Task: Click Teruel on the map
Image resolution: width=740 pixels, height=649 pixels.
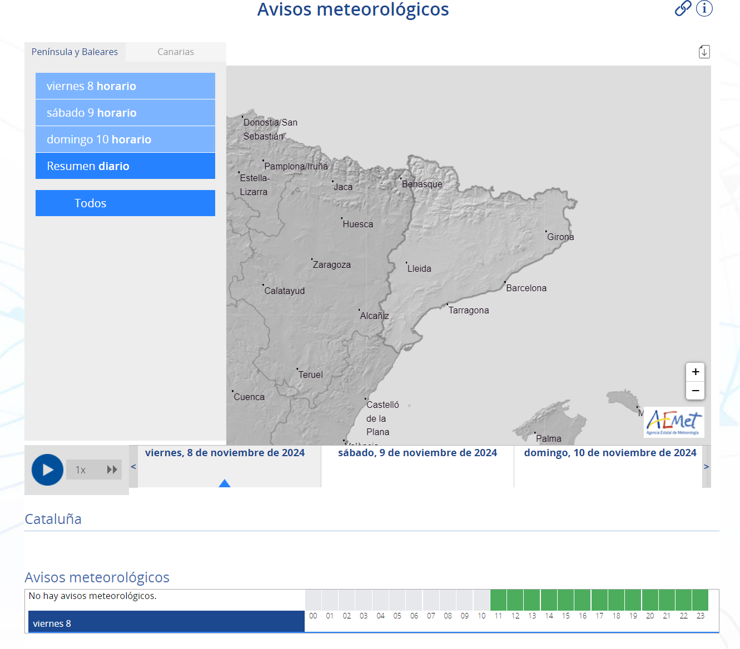Action: point(310,375)
